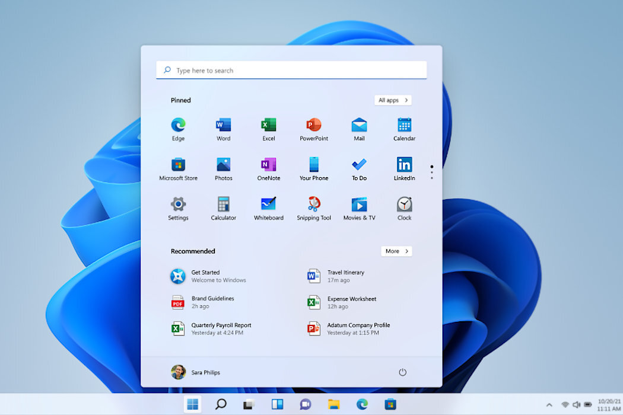Open the Quarterly Payroll Report file
The width and height of the screenshot is (623, 415).
coord(220,329)
